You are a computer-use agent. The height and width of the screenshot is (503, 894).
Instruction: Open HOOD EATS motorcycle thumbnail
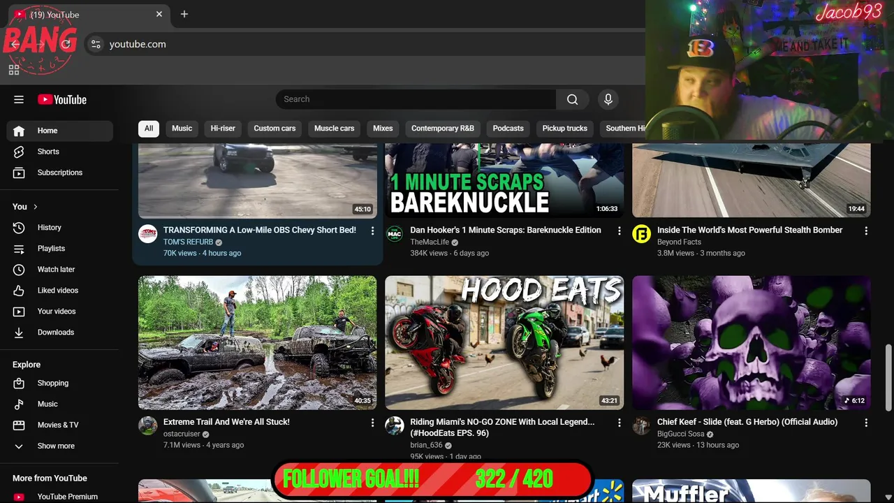(504, 342)
